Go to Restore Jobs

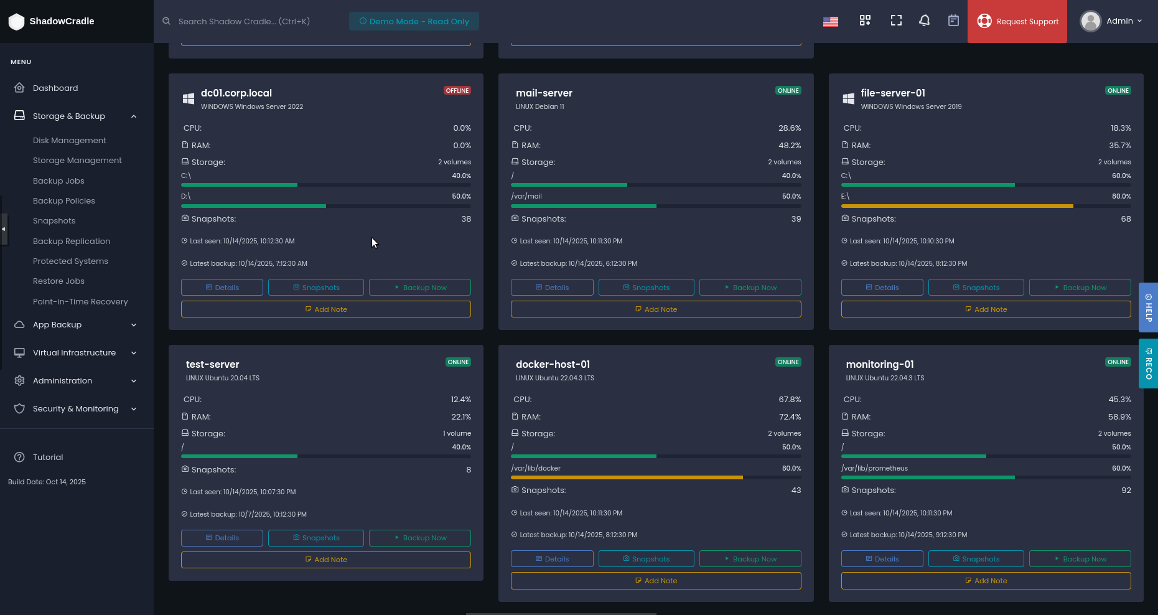pos(58,281)
